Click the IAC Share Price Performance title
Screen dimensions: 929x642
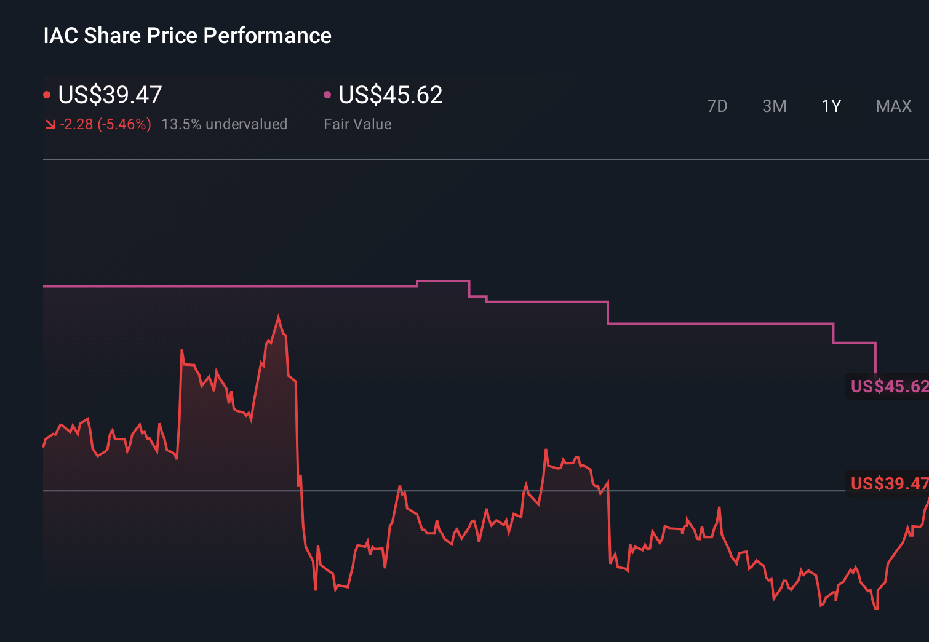click(x=186, y=36)
